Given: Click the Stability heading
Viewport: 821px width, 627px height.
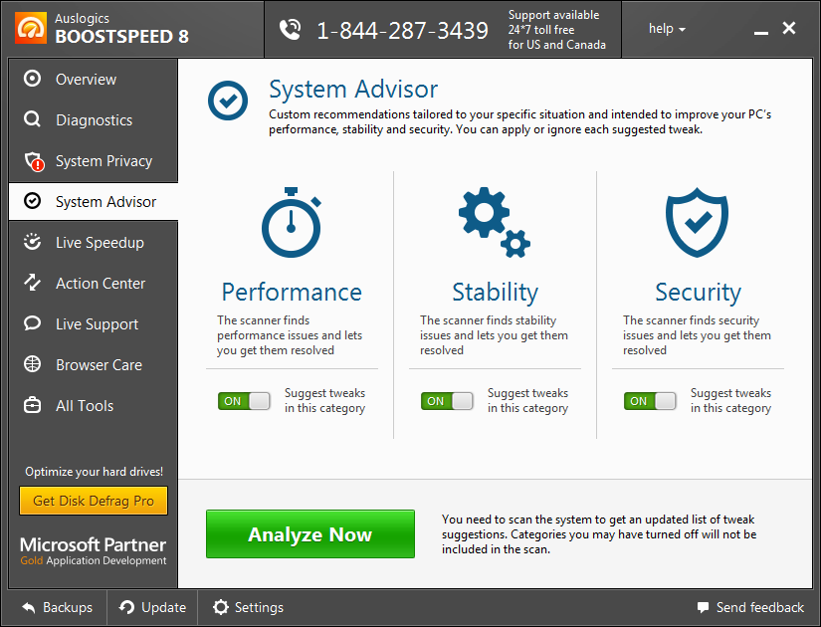Looking at the screenshot, I should 495,293.
